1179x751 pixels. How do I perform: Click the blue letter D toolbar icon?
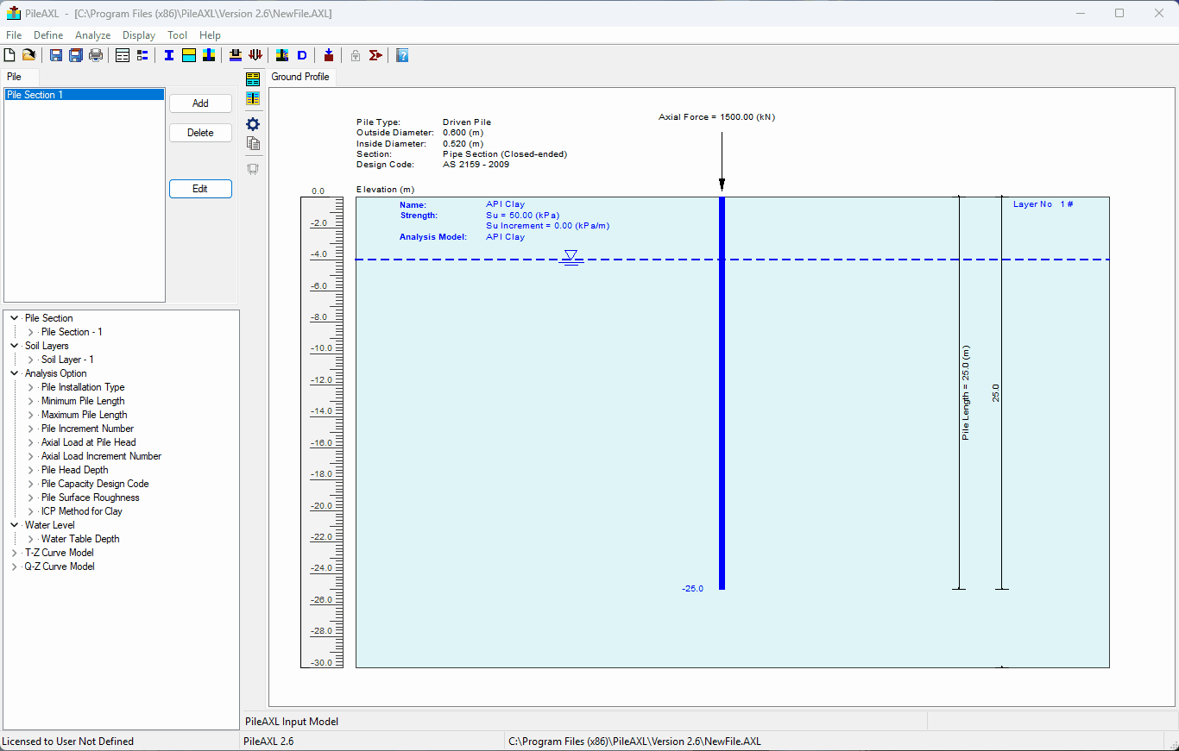pos(302,55)
